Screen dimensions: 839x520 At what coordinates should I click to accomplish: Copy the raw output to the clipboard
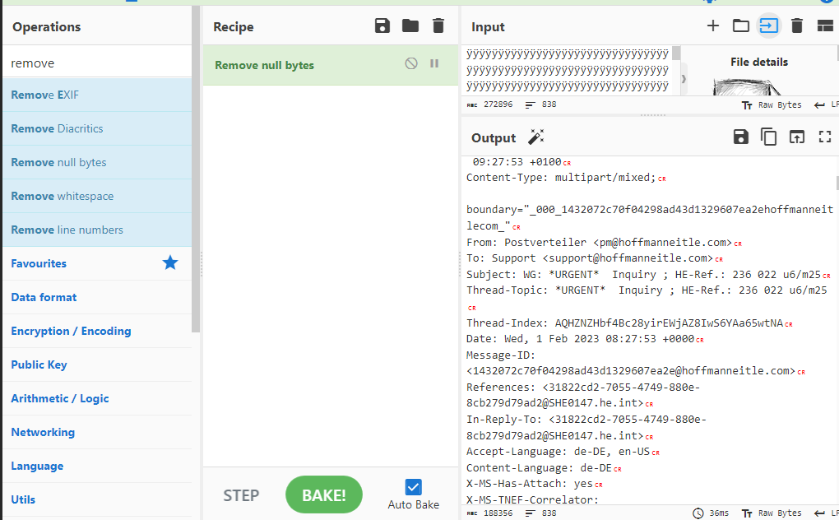point(768,137)
